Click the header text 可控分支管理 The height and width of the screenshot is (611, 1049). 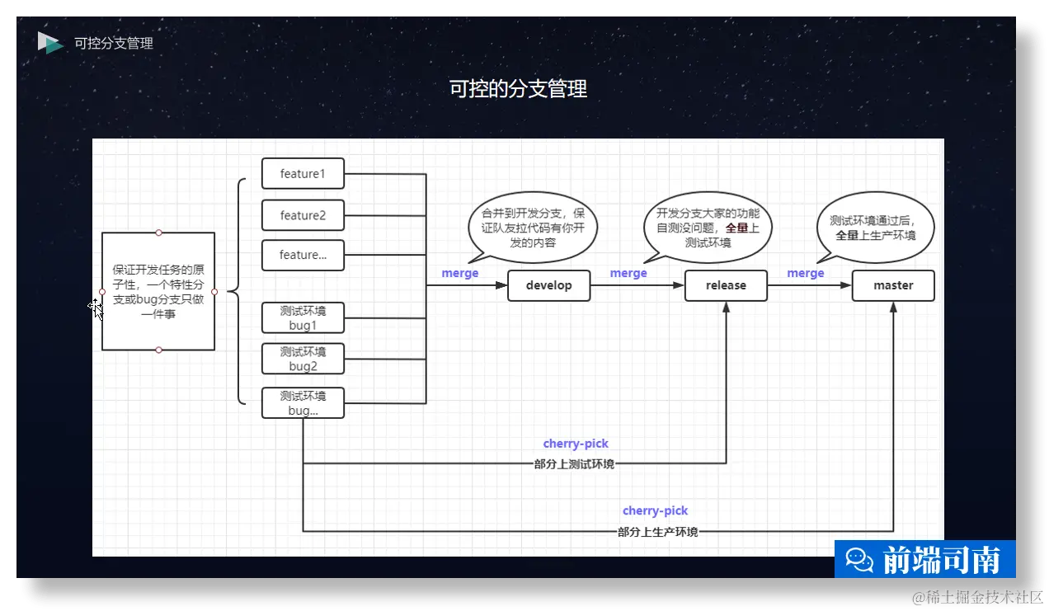114,43
